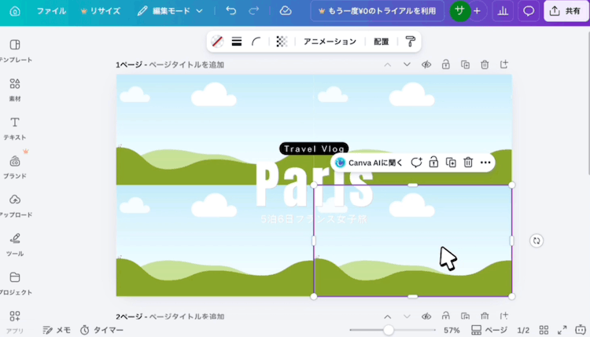
Task: Open border style lines icon
Action: [x=237, y=42]
